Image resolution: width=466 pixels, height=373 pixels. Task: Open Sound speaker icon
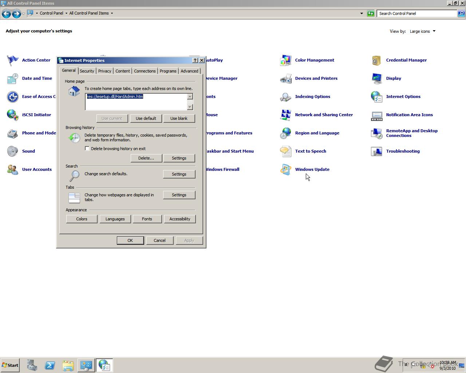click(x=13, y=151)
